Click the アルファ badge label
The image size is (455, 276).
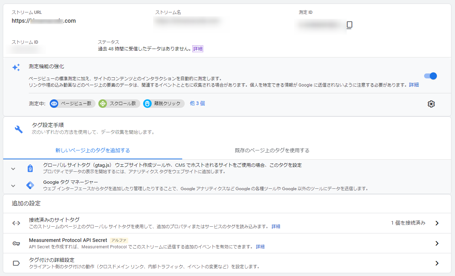click(x=119, y=240)
